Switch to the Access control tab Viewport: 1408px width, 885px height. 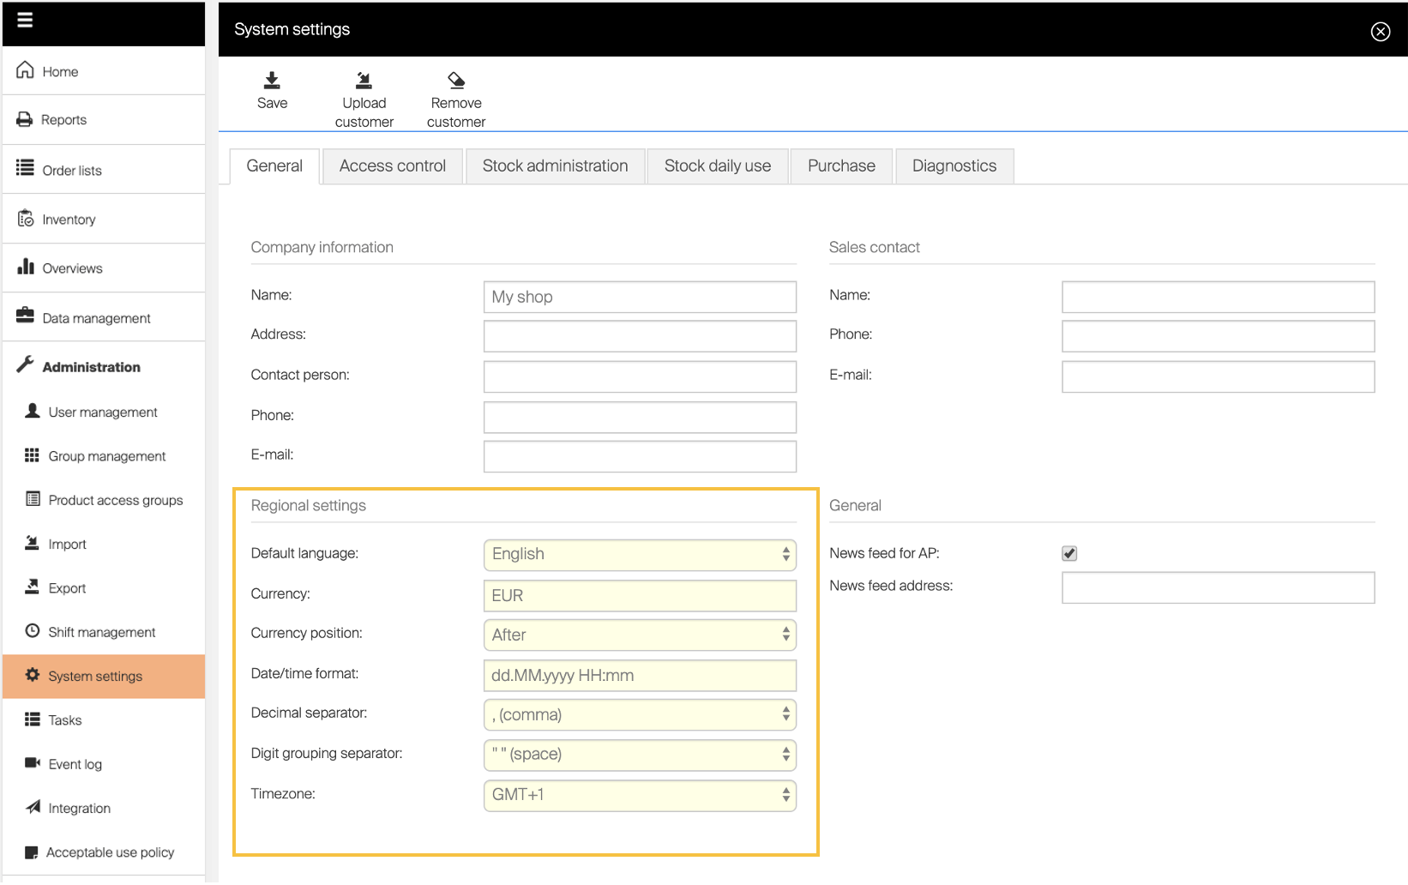click(x=392, y=166)
